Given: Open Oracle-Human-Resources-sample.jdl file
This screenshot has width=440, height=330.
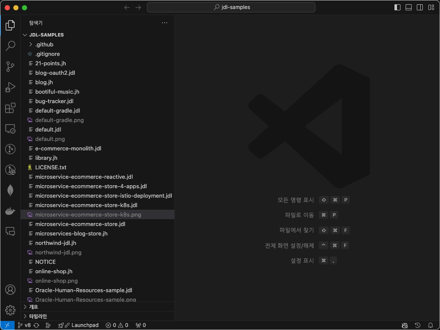Looking at the screenshot, I should click(x=98, y=290).
